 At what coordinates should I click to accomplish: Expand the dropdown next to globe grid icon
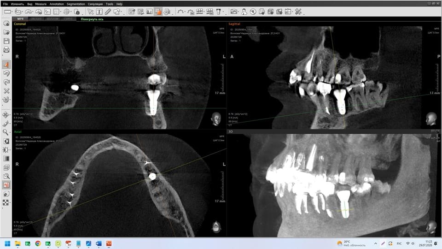pyautogui.click(x=71, y=12)
